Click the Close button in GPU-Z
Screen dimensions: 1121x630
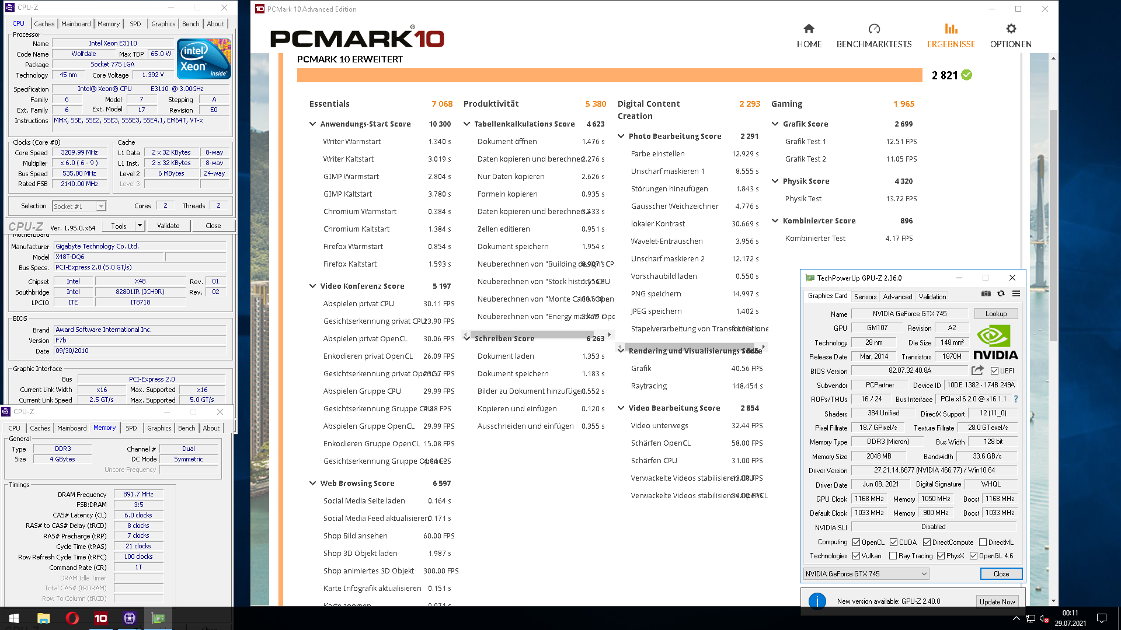tap(1001, 574)
